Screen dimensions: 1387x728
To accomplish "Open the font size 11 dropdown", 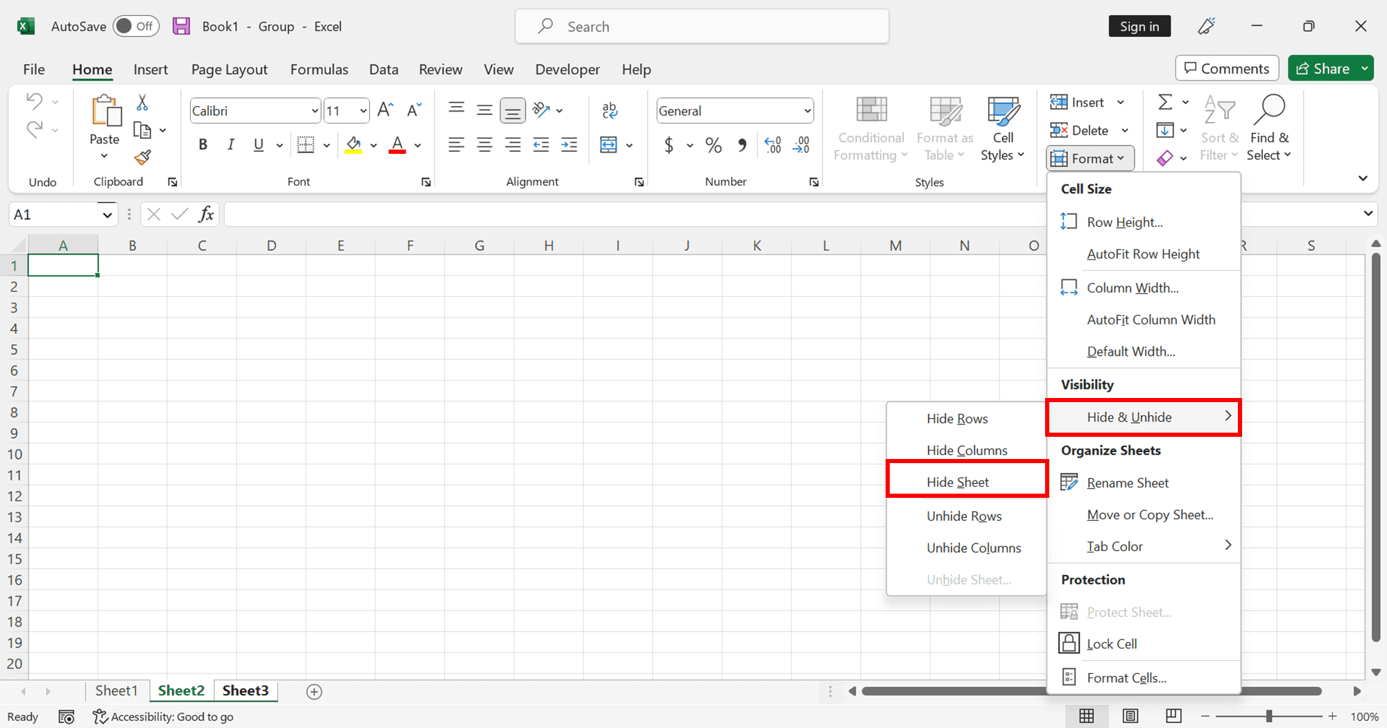I will pos(363,111).
